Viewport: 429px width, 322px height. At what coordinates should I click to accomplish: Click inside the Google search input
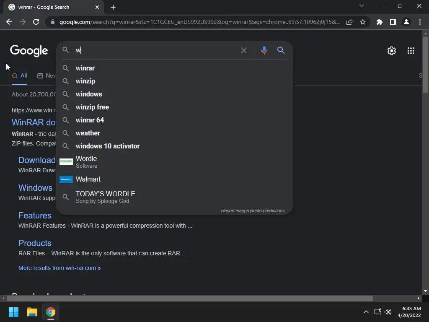[x=156, y=50]
